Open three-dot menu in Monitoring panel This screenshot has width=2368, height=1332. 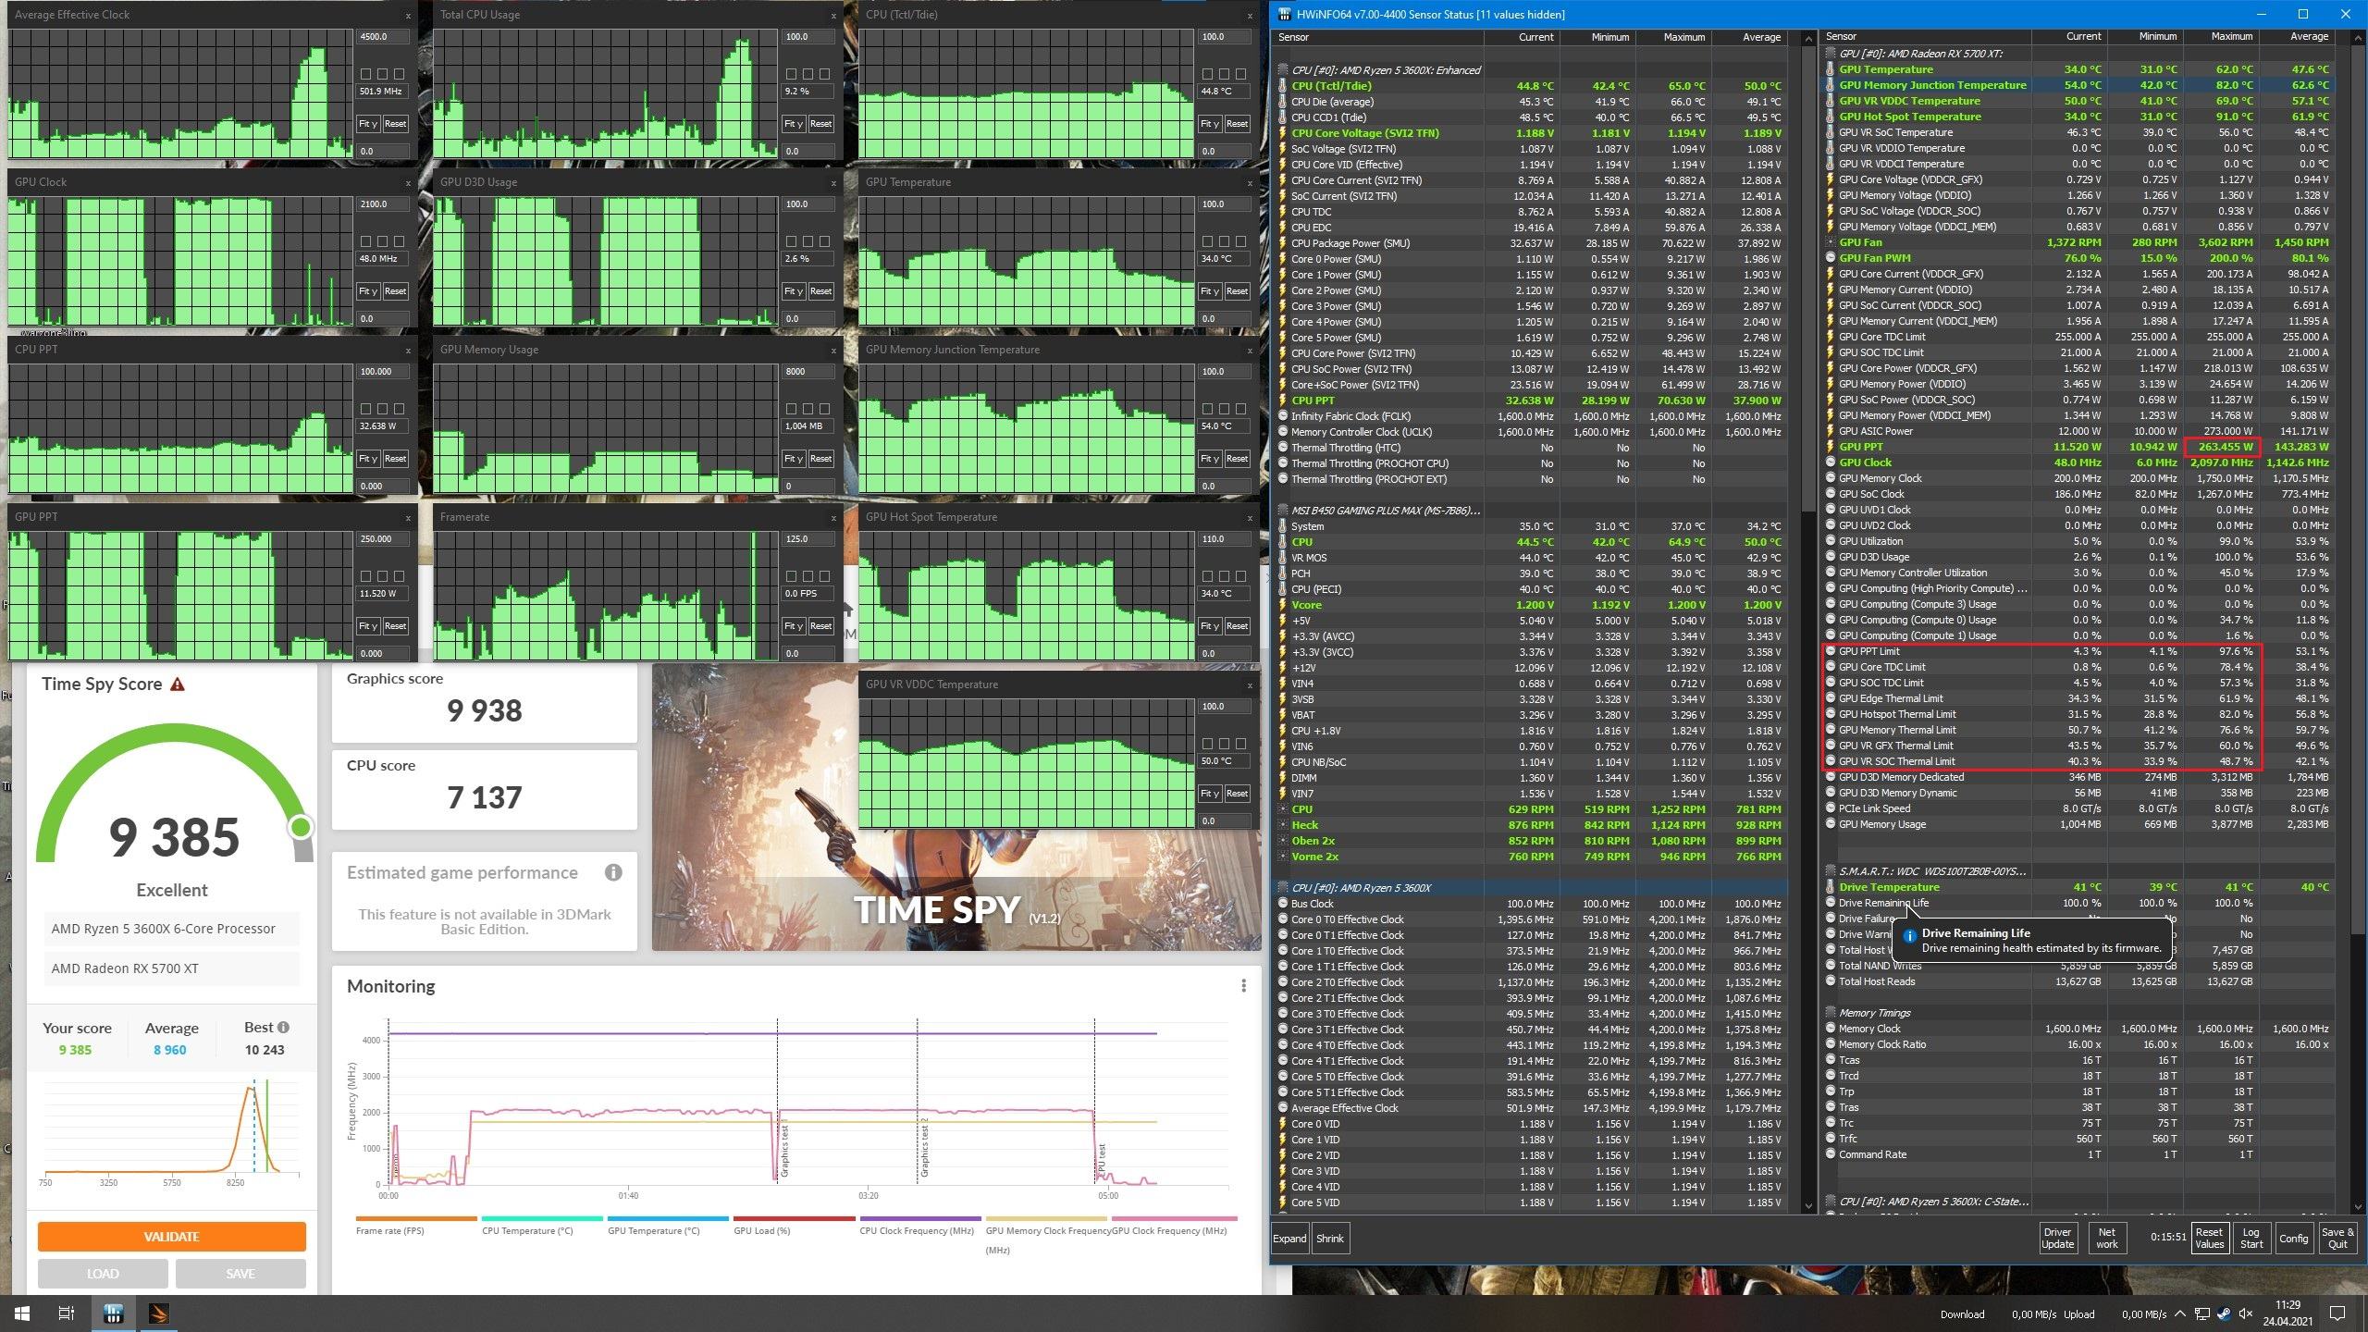1243,986
